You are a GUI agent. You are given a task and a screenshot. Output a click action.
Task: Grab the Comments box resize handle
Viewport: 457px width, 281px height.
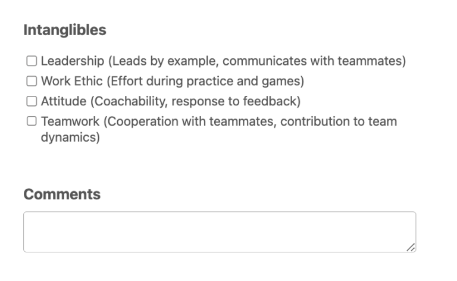click(x=411, y=247)
